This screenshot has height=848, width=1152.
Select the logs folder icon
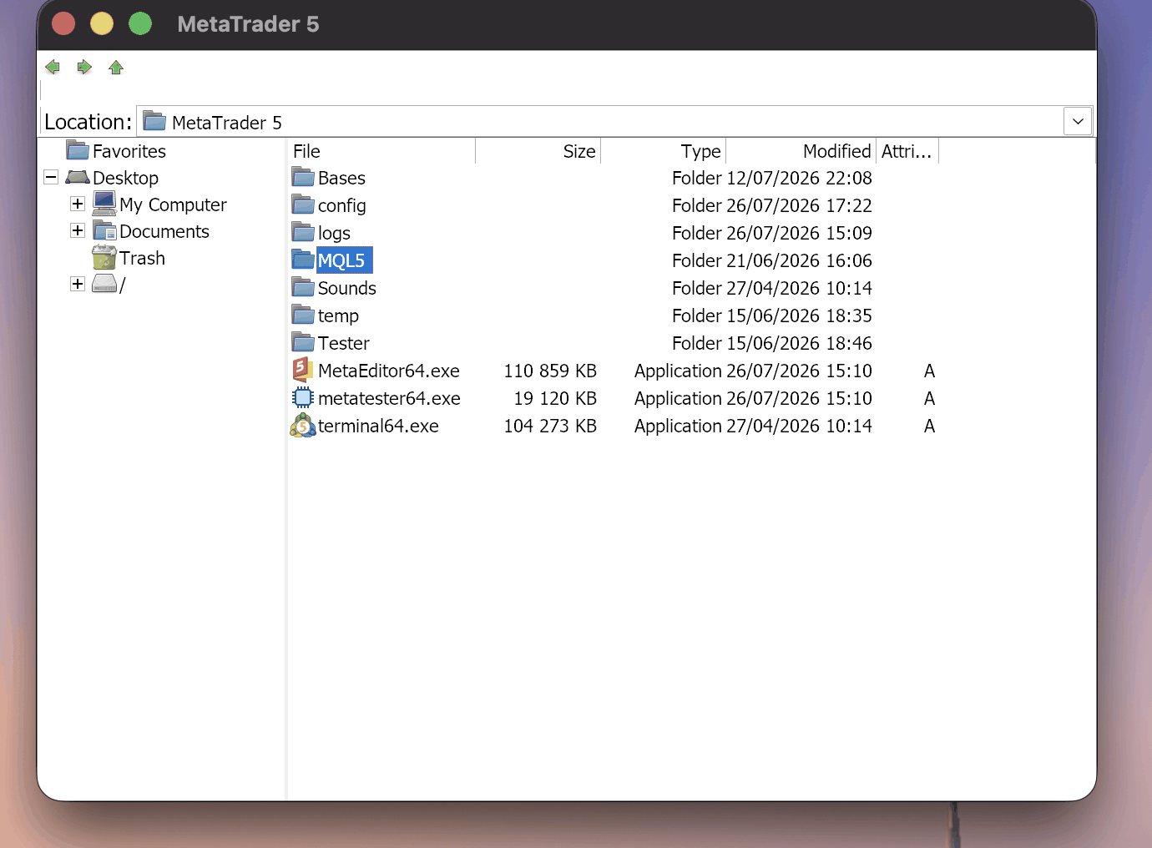303,232
